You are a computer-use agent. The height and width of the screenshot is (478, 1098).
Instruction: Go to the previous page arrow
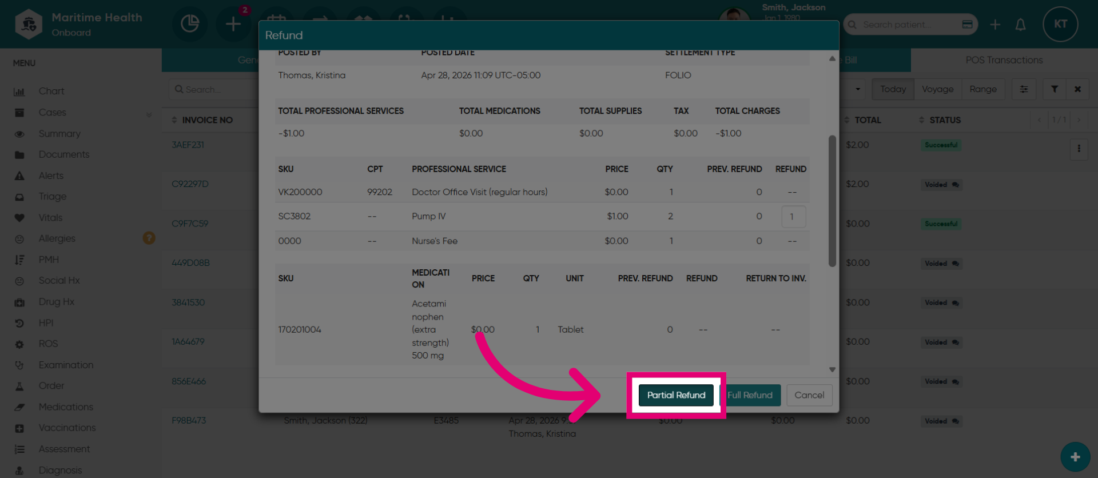click(1039, 120)
